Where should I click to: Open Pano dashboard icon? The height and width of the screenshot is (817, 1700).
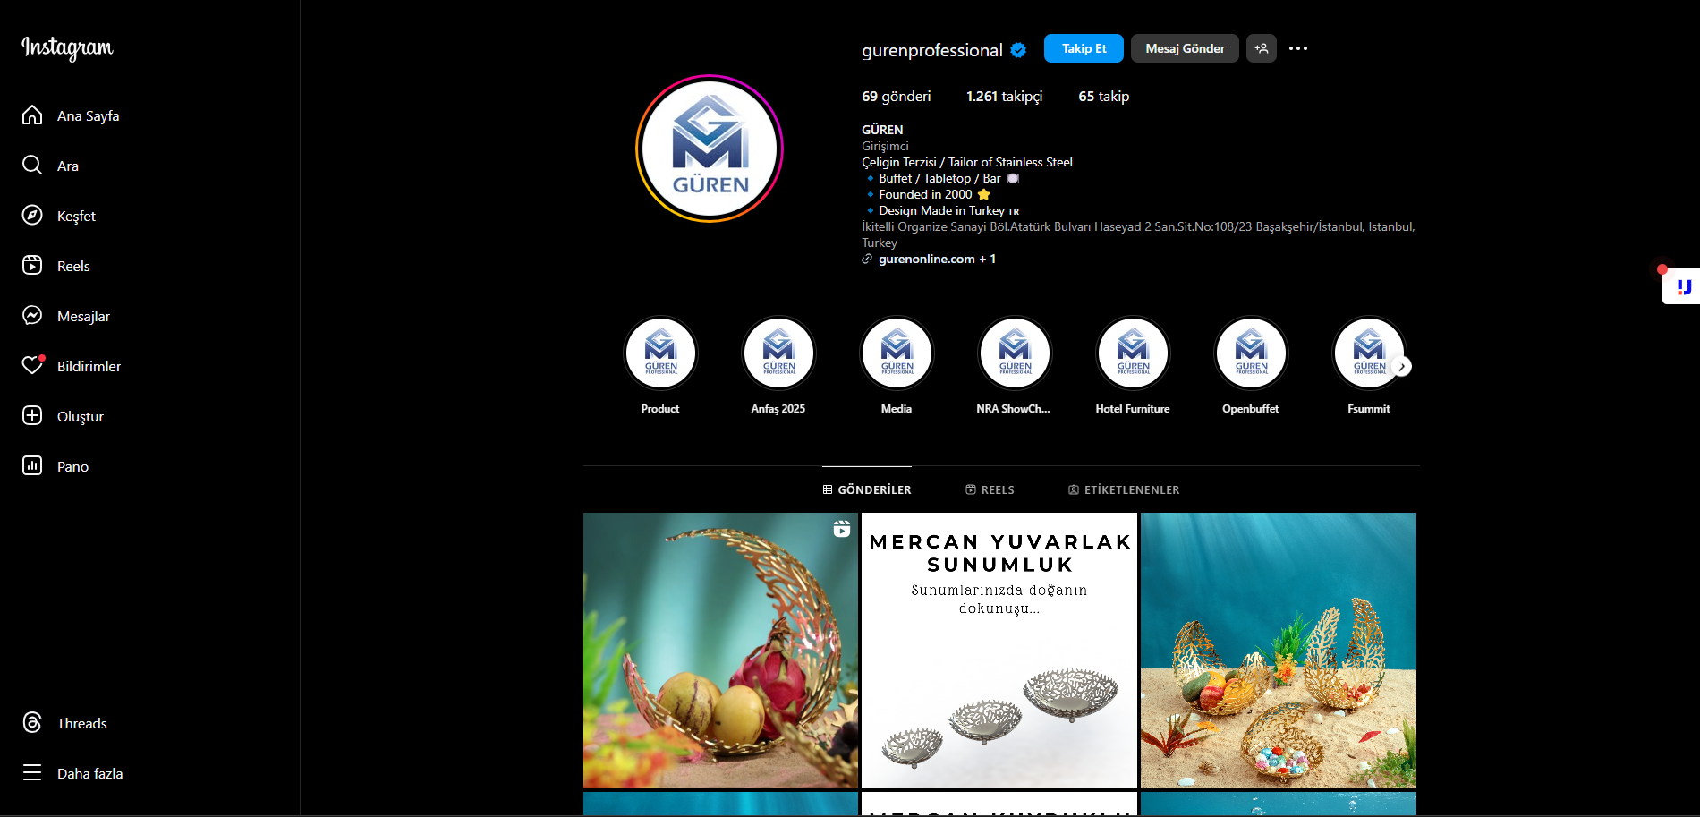coord(32,466)
